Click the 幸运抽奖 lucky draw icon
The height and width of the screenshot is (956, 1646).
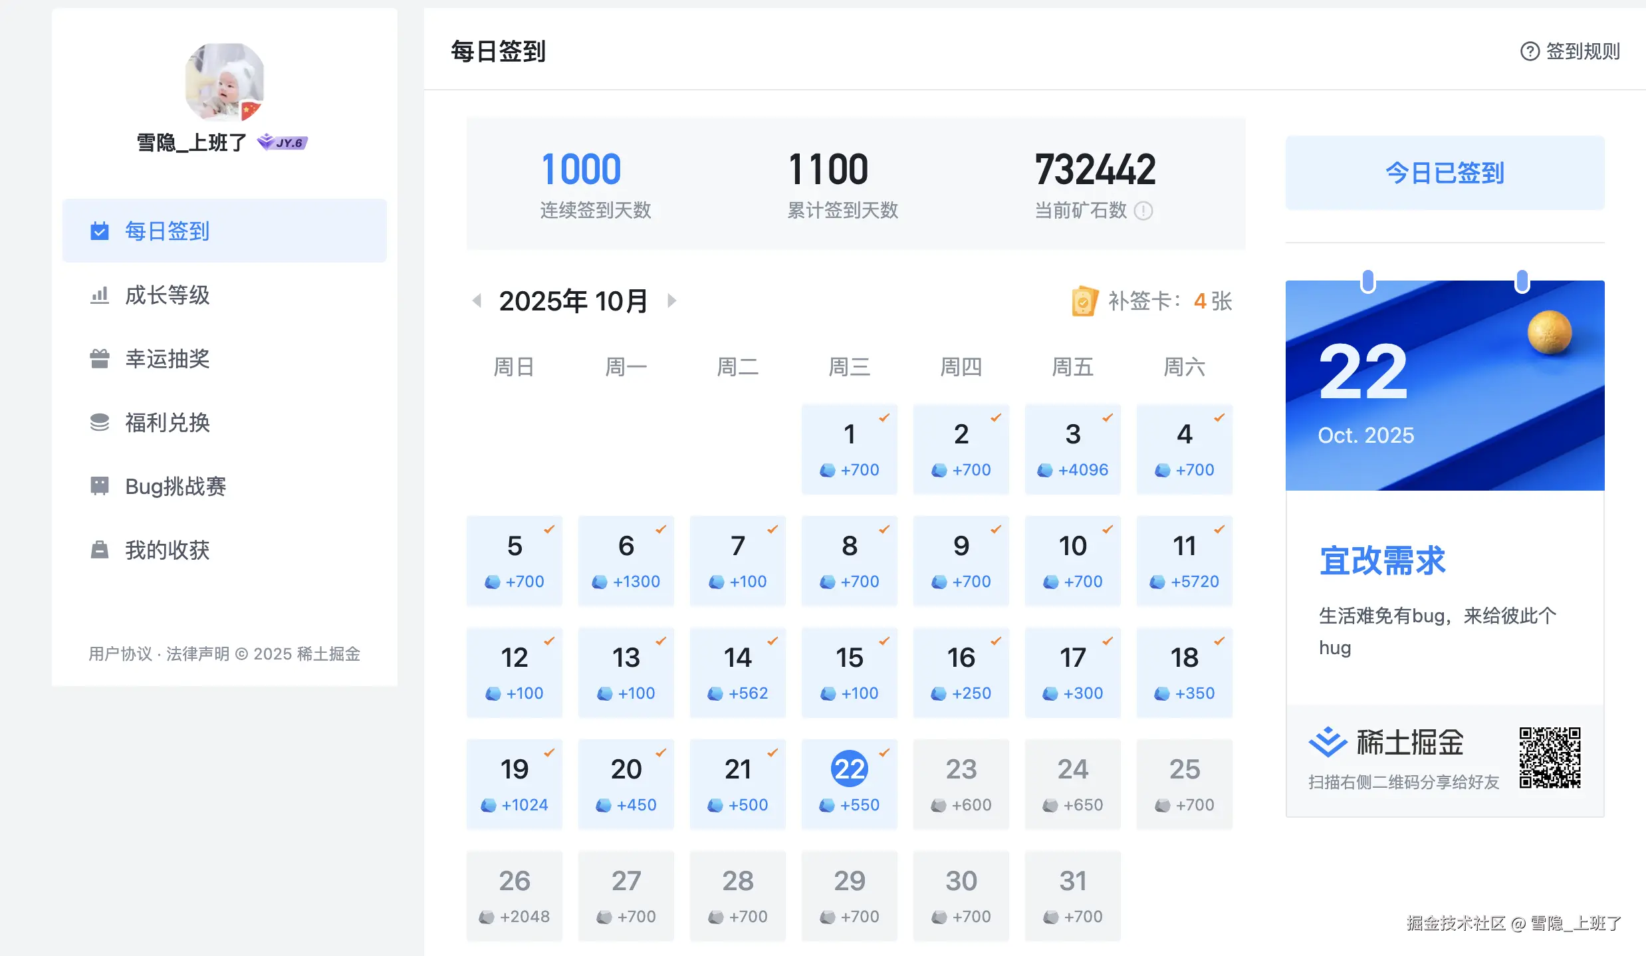98,359
